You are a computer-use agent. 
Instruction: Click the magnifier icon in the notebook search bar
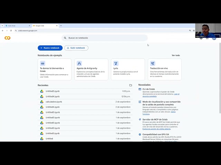click(65, 38)
